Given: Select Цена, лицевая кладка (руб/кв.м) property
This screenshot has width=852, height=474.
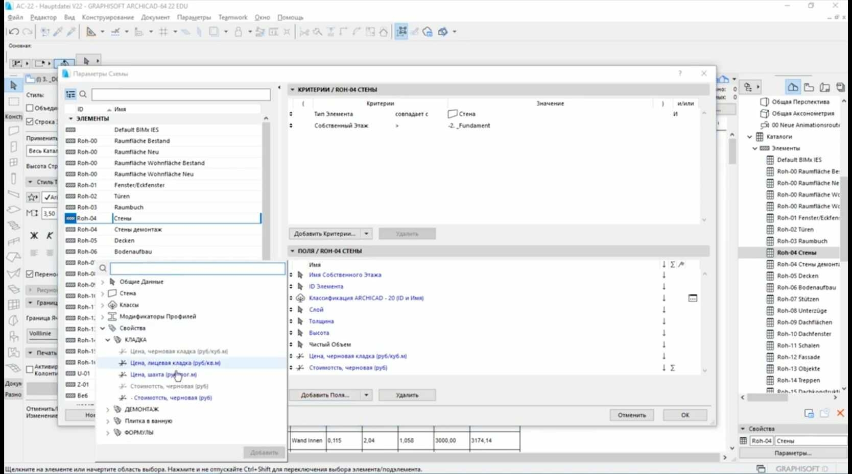Looking at the screenshot, I should [x=175, y=363].
